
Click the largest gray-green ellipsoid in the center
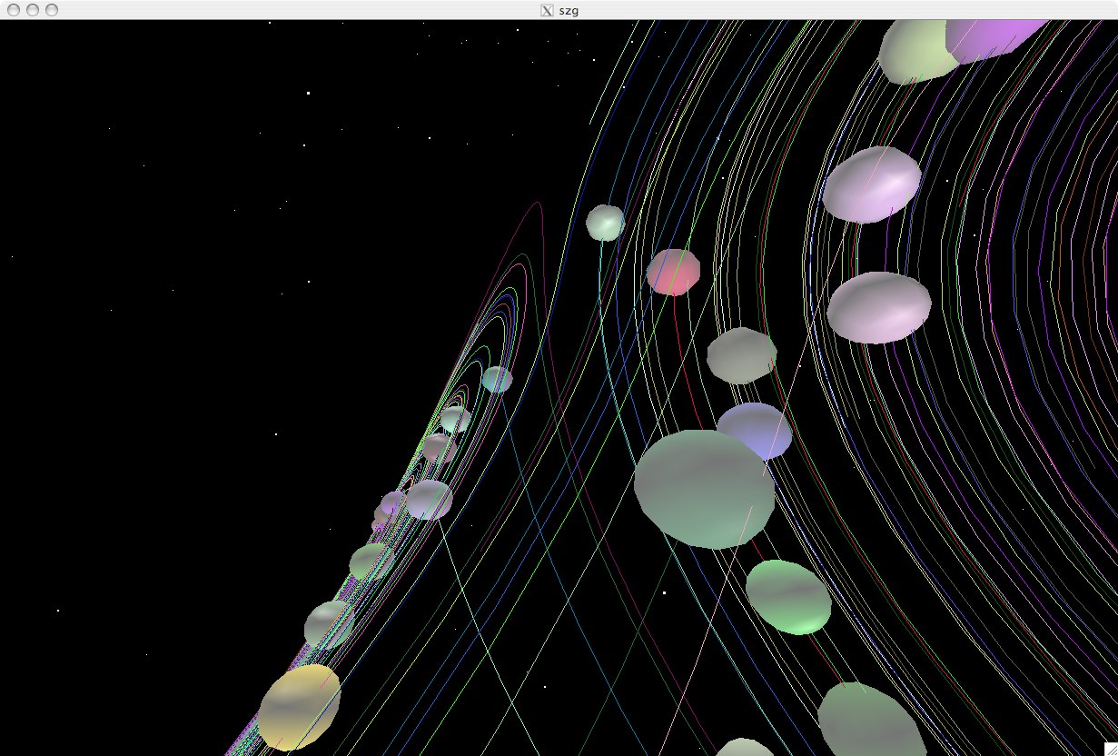coord(703,489)
